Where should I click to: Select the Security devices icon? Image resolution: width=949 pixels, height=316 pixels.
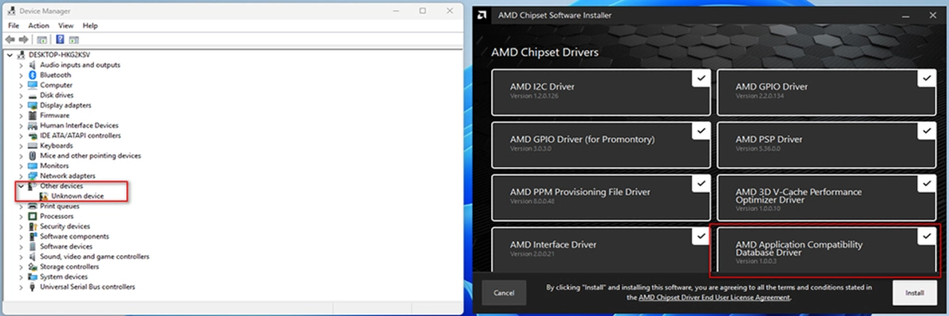(x=32, y=226)
